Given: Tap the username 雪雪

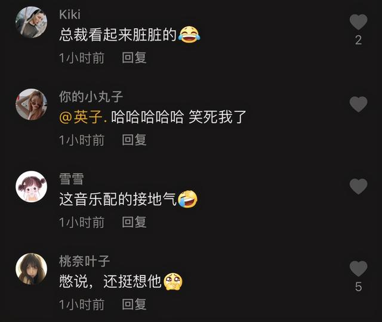Looking at the screenshot, I should [72, 179].
